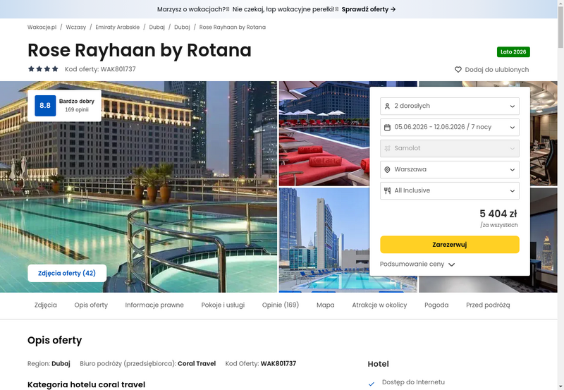Click the Lato 2026 green badge
The image size is (564, 390).
pyautogui.click(x=513, y=52)
